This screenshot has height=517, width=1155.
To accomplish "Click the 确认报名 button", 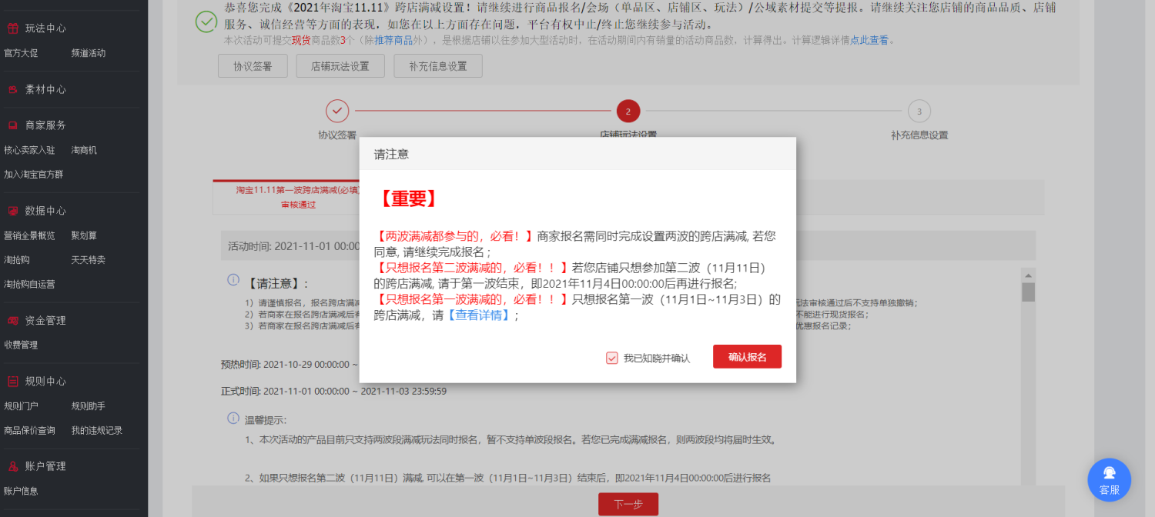I will pyautogui.click(x=747, y=357).
